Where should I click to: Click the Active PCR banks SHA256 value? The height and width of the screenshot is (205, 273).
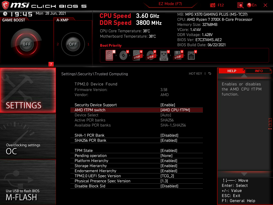click(x=167, y=120)
